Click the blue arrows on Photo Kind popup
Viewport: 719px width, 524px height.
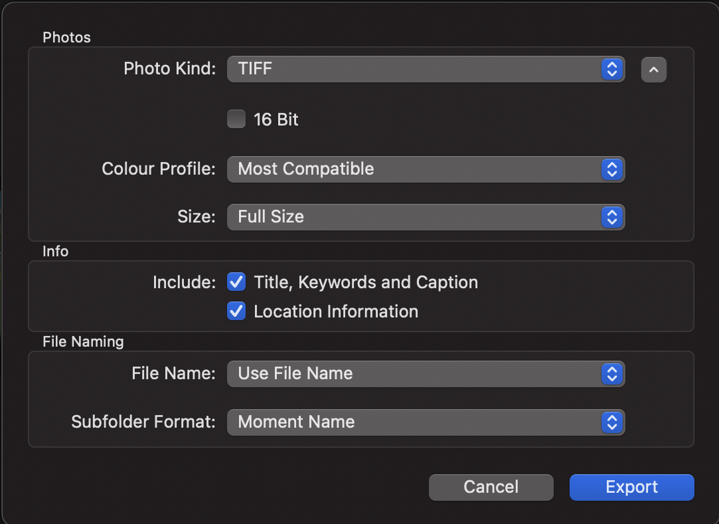[x=611, y=69]
